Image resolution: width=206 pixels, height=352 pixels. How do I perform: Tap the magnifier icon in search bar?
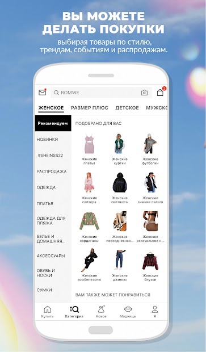pos(57,93)
